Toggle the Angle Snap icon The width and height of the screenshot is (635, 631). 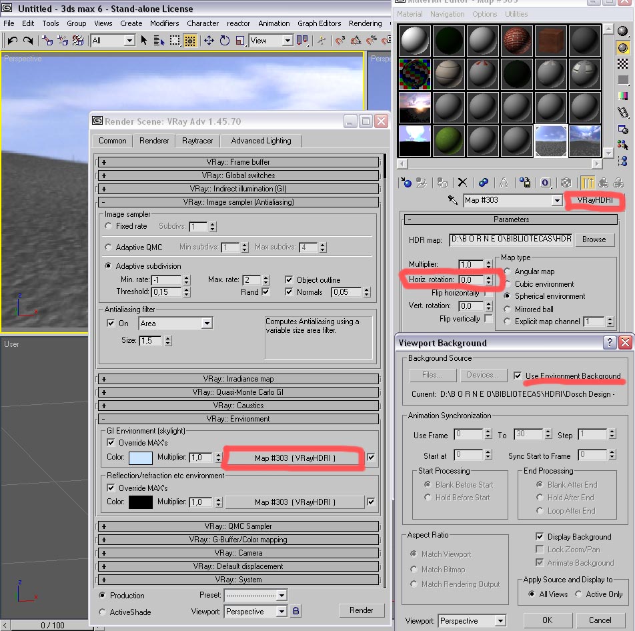pos(356,41)
